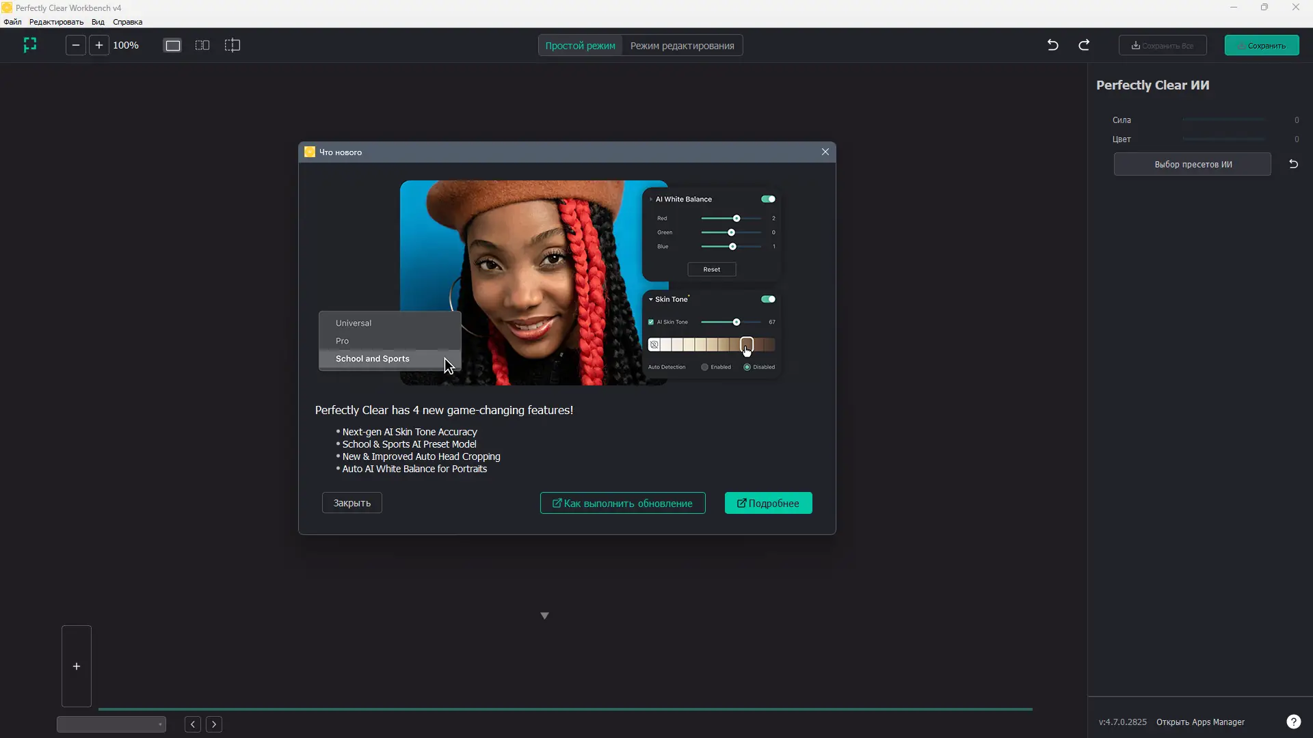The width and height of the screenshot is (1313, 738).
Task: Select side-by-side compare view
Action: click(202, 45)
